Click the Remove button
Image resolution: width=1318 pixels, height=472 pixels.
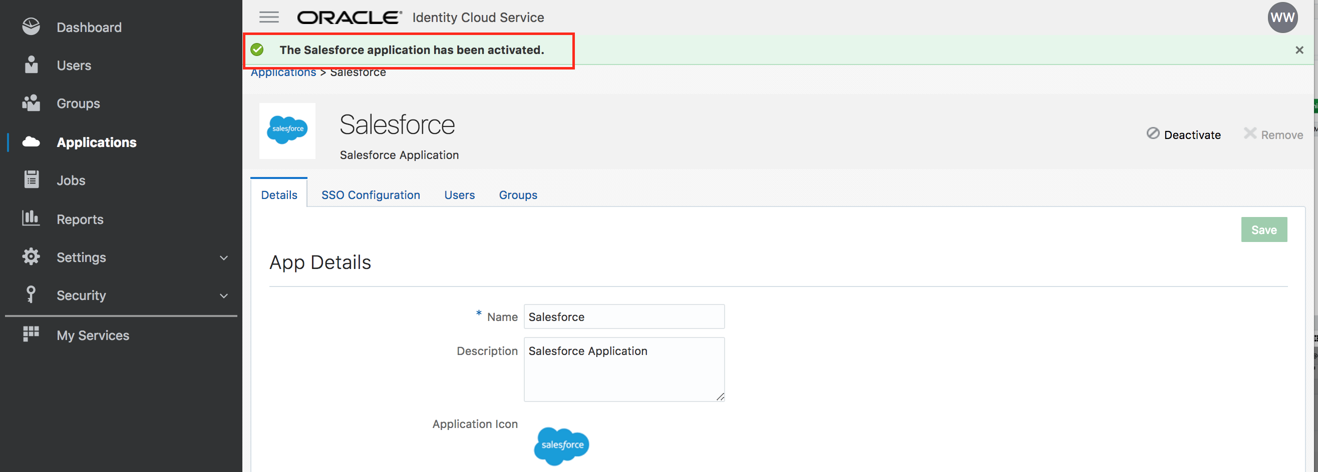pos(1273,134)
